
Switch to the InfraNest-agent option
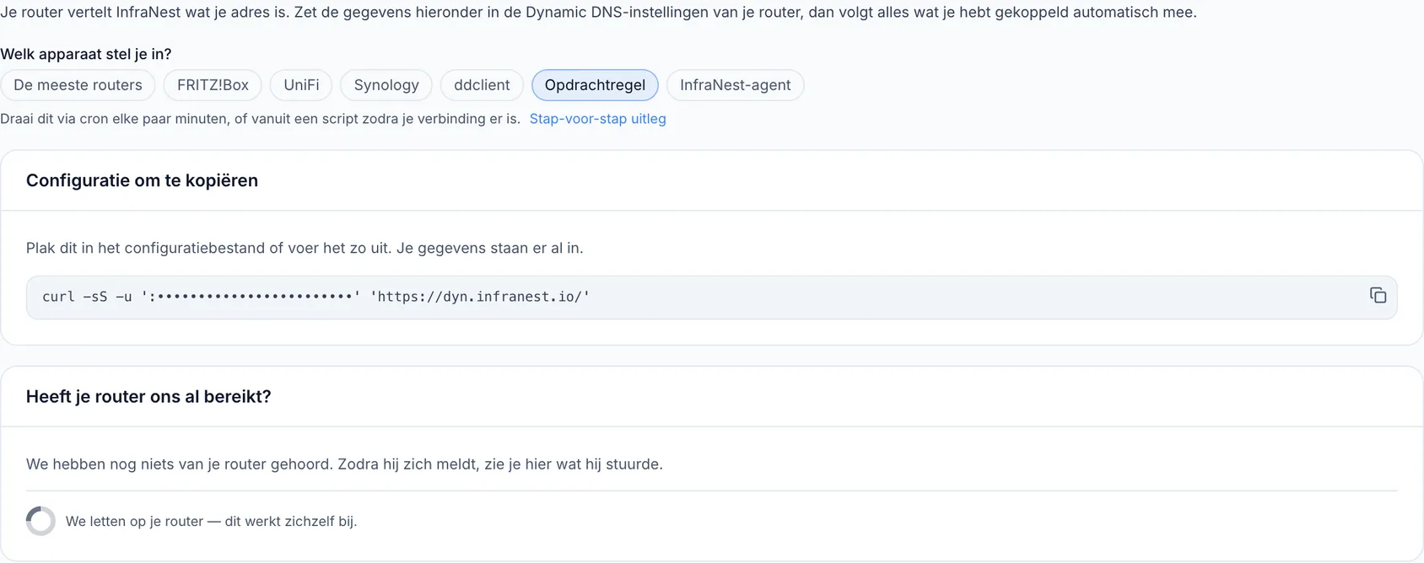pos(736,85)
